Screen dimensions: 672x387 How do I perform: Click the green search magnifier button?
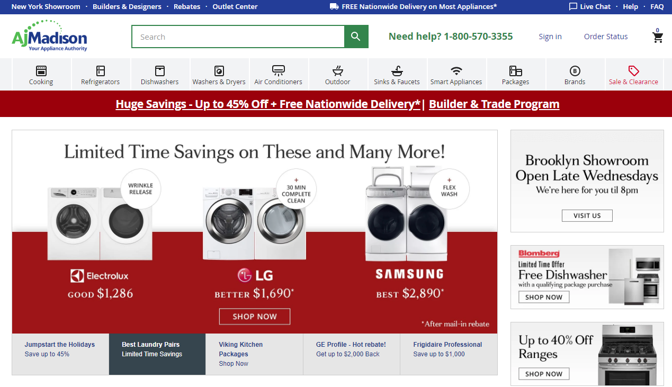(x=356, y=37)
